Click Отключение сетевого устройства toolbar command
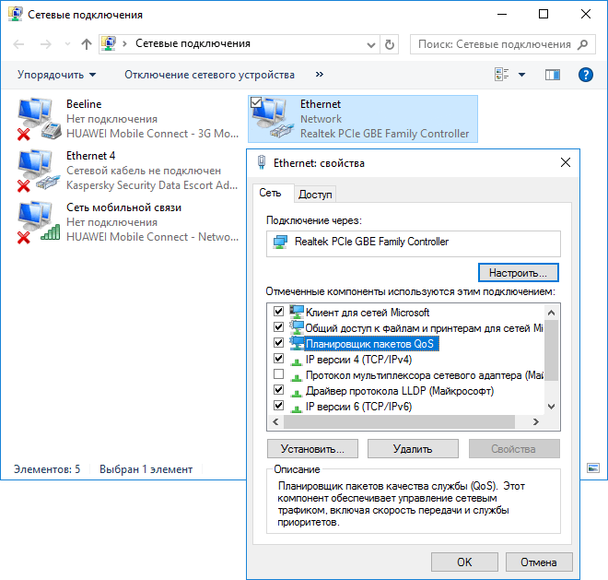 tap(209, 75)
